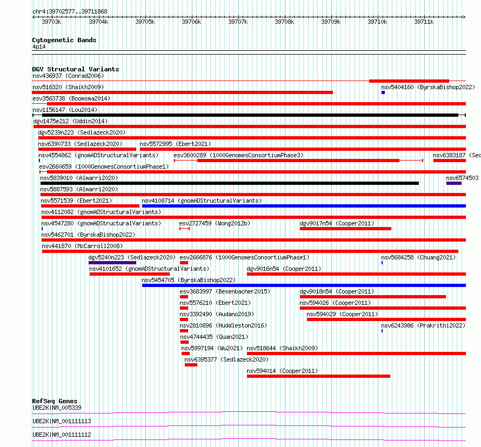
Task: Click the red bar under nsv594014
Action: tap(318, 376)
